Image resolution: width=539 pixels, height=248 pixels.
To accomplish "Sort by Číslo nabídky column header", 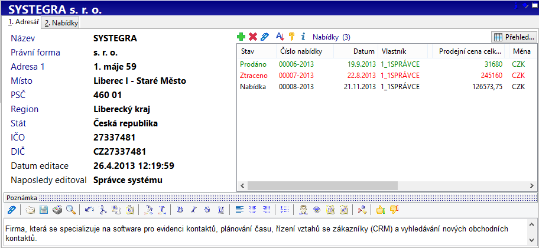I will click(x=305, y=51).
